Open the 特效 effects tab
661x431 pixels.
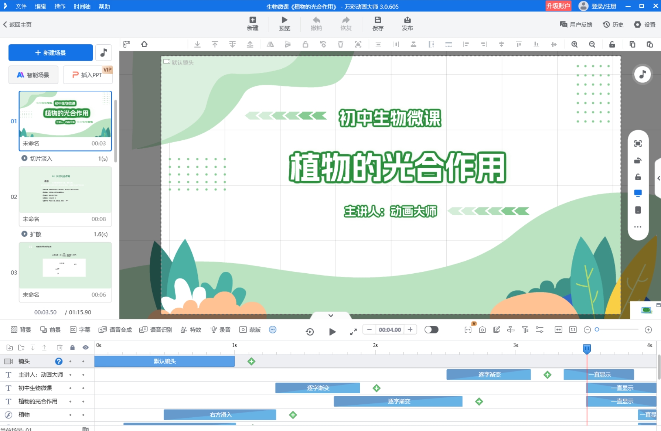coord(191,330)
